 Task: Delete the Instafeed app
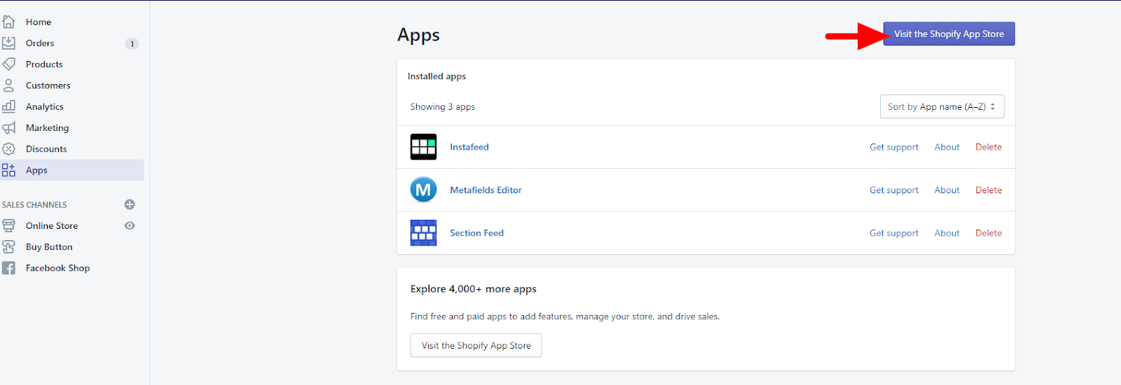click(989, 147)
